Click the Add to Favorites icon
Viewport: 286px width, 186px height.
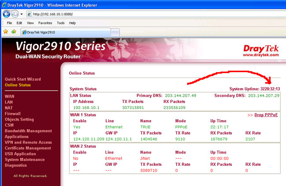(14, 32)
